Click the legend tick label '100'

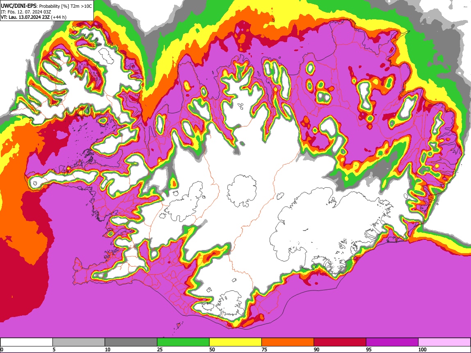point(422,349)
